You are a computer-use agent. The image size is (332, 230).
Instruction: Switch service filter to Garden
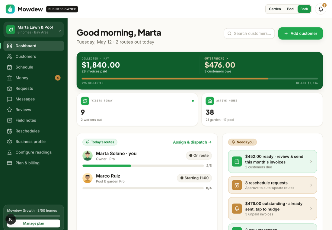tap(275, 9)
